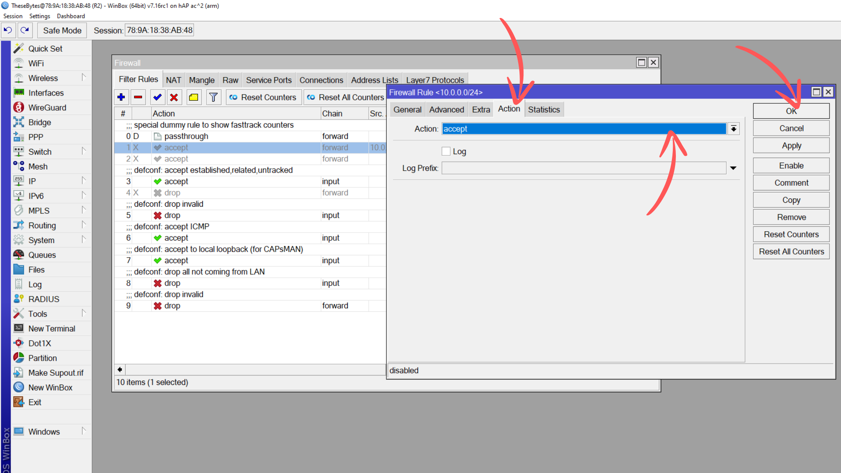841x473 pixels.
Task: Add a comment using the yellow comment icon
Action: [x=194, y=97]
